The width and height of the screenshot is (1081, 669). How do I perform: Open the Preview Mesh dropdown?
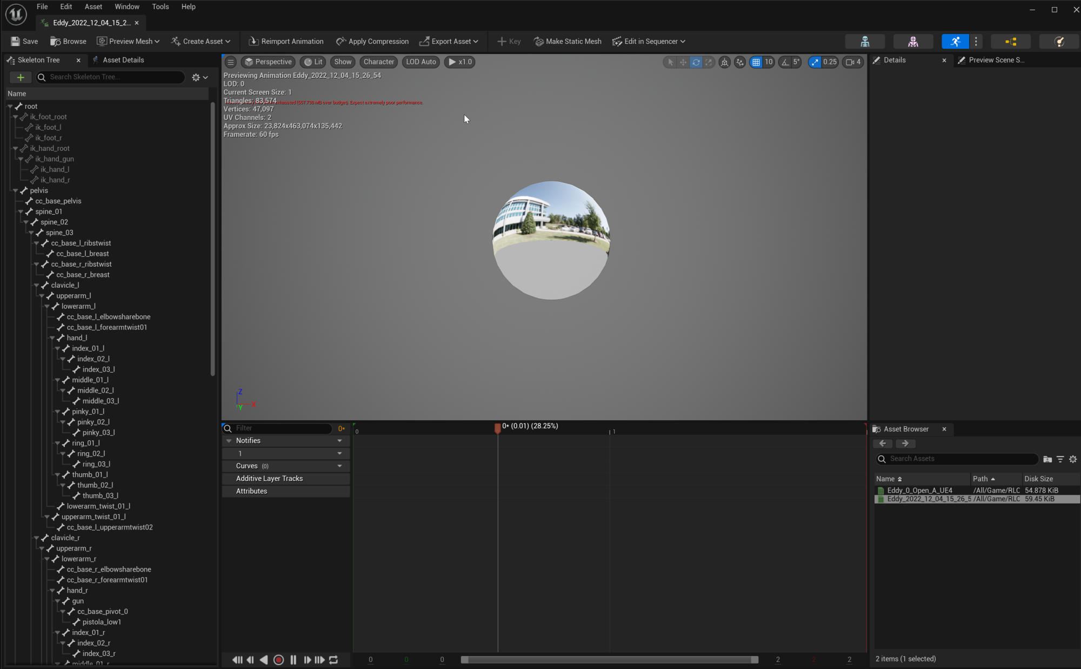128,41
